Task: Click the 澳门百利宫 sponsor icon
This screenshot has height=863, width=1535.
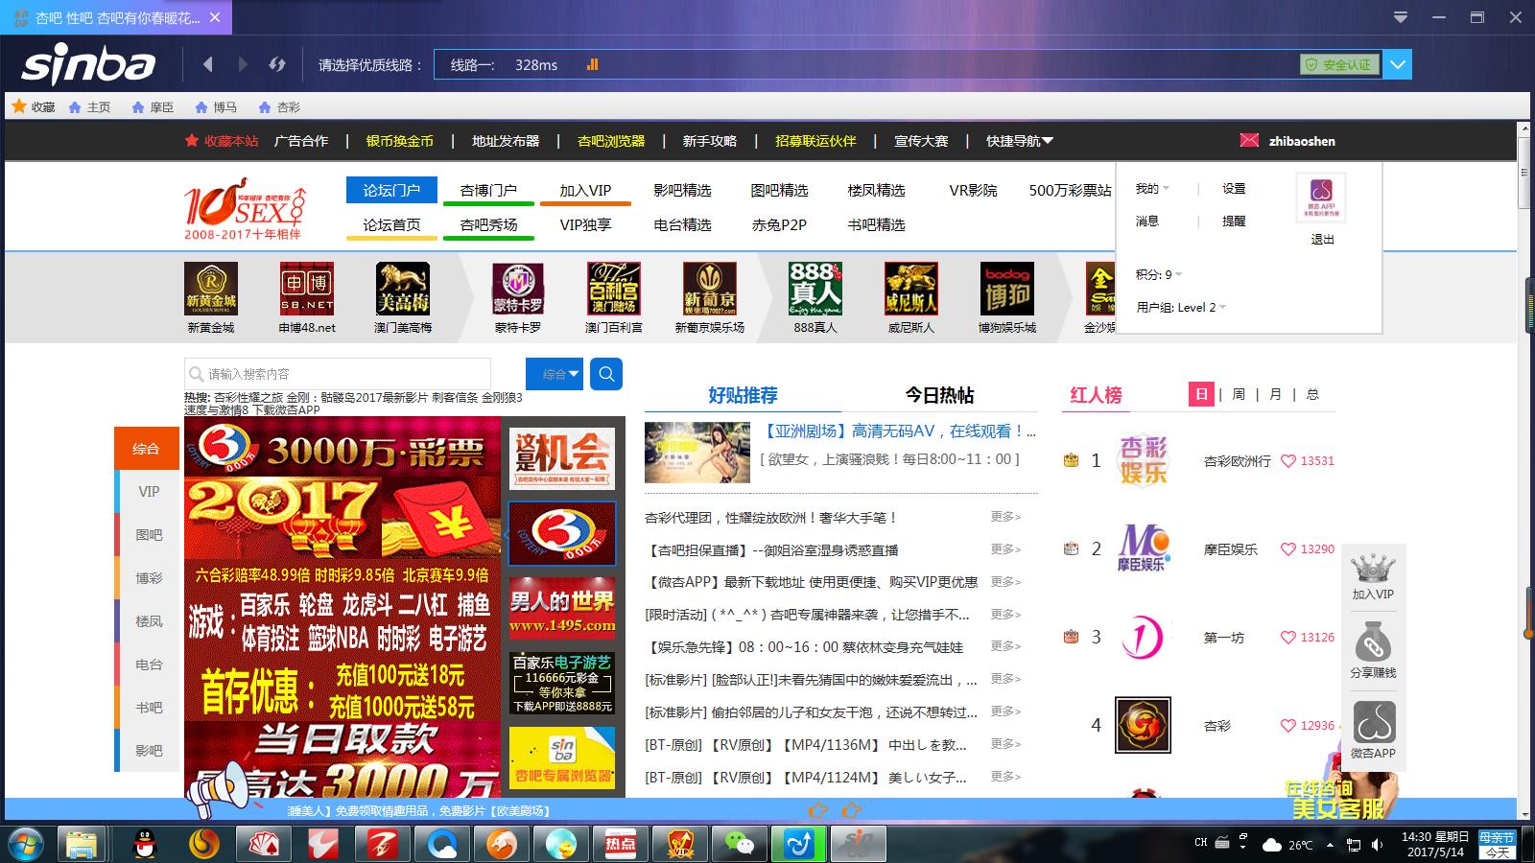Action: coord(614,289)
